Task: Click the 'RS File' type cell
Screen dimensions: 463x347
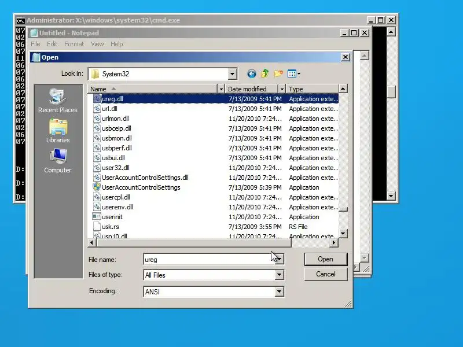Action: tap(298, 227)
